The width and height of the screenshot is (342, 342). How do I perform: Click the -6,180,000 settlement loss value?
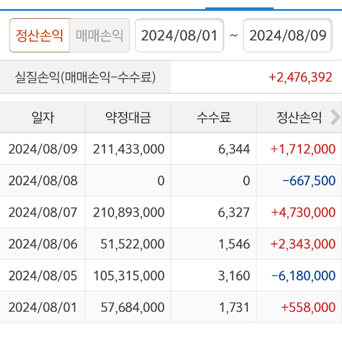(303, 276)
